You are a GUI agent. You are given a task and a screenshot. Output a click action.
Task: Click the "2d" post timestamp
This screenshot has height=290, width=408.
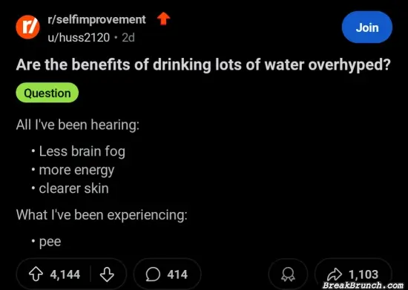pyautogui.click(x=128, y=38)
